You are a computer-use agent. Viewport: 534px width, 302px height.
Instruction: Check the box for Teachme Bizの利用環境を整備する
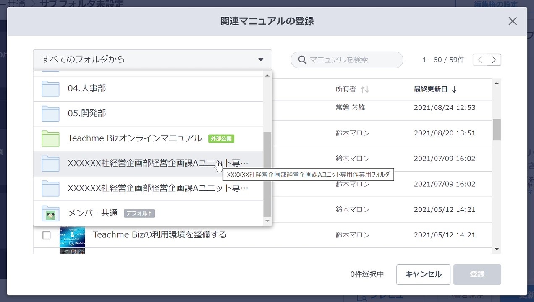[47, 235]
